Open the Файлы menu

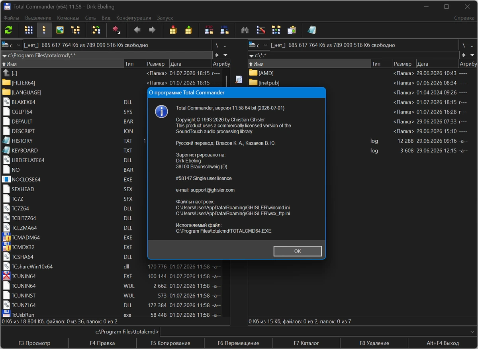(x=11, y=18)
